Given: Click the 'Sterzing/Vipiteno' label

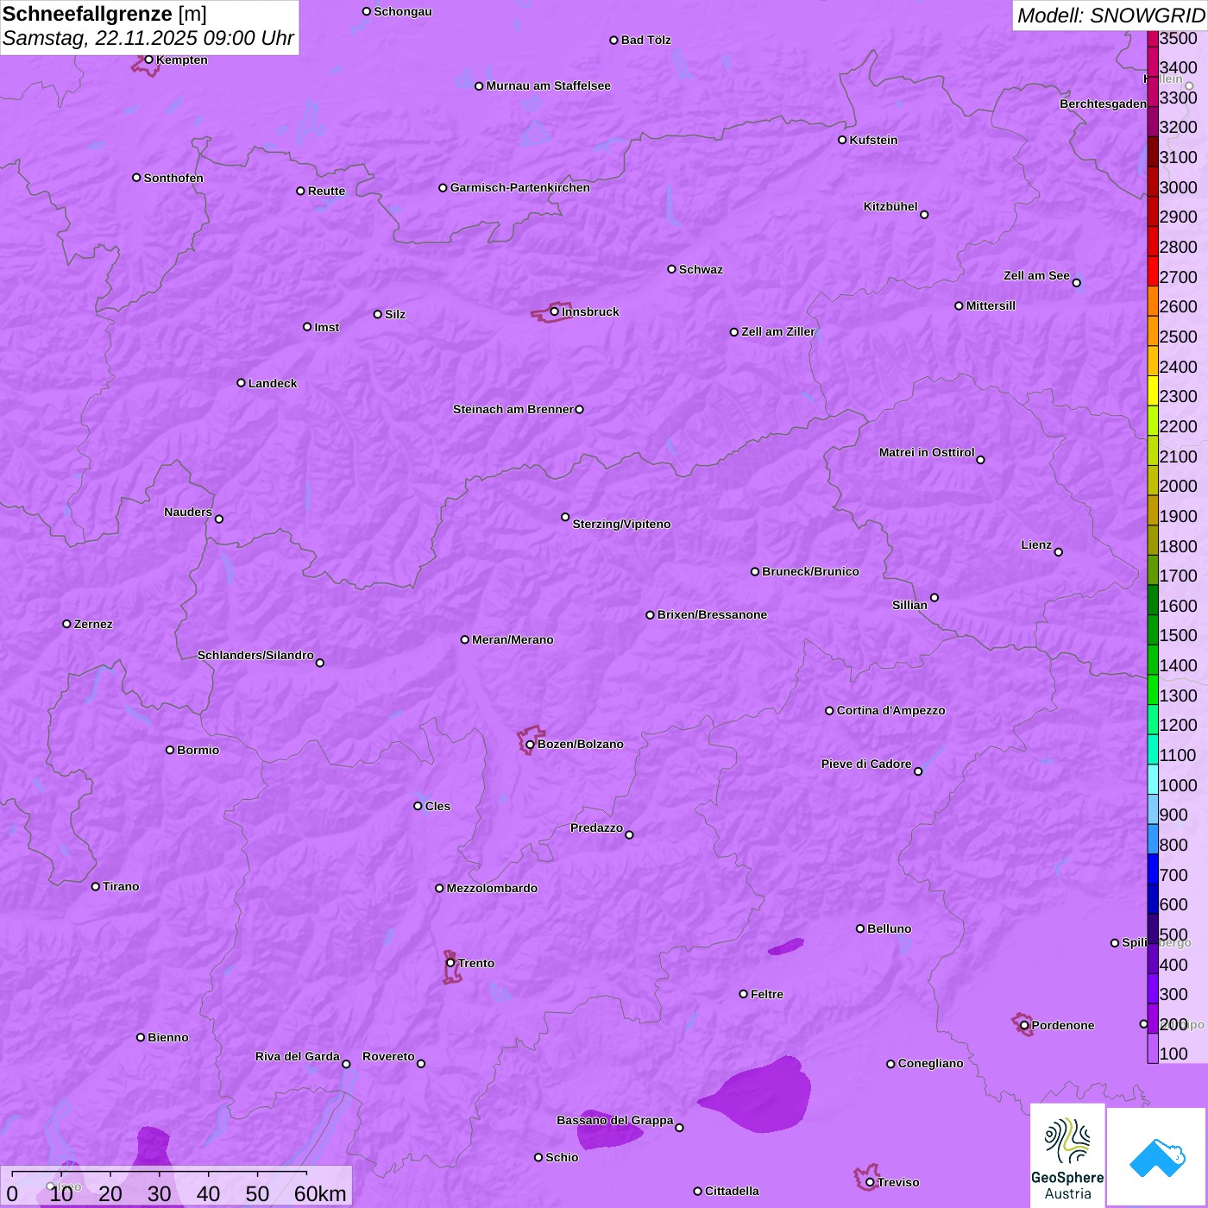Looking at the screenshot, I should point(621,524).
